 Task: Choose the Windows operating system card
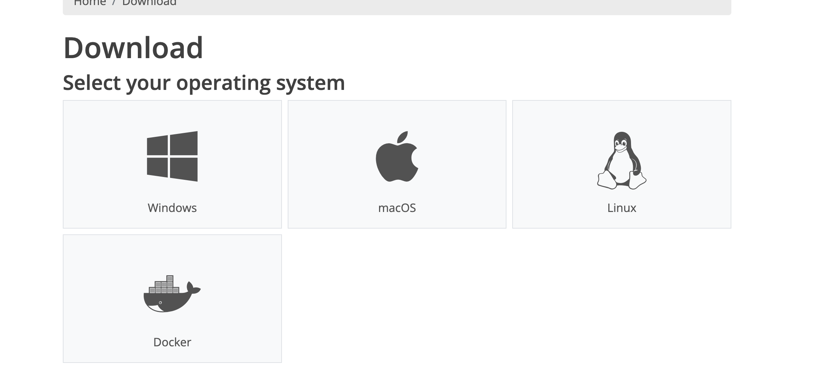[172, 164]
